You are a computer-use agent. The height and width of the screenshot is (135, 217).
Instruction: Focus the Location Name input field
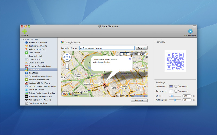tap(107, 48)
